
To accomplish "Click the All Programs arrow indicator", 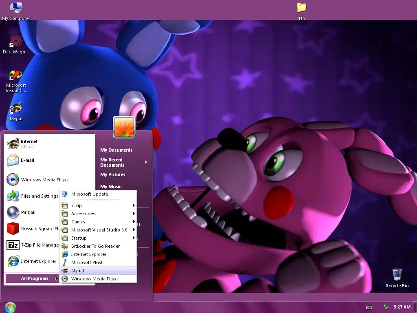I will pyautogui.click(x=56, y=278).
